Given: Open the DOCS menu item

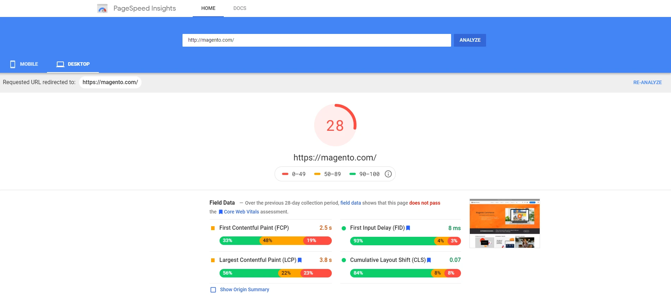Looking at the screenshot, I should pyautogui.click(x=240, y=8).
